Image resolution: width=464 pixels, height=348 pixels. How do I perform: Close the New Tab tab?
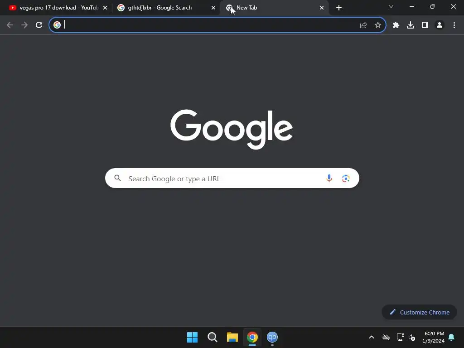[x=322, y=8]
